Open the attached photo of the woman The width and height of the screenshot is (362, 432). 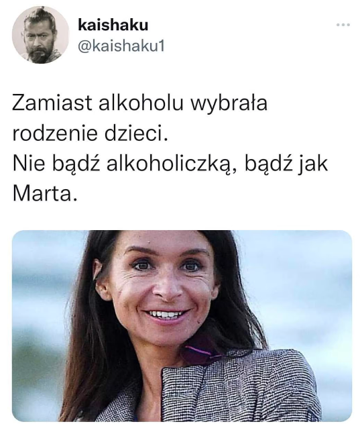[182, 326]
